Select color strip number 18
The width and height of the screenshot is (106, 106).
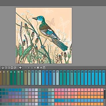pos(47,77)
